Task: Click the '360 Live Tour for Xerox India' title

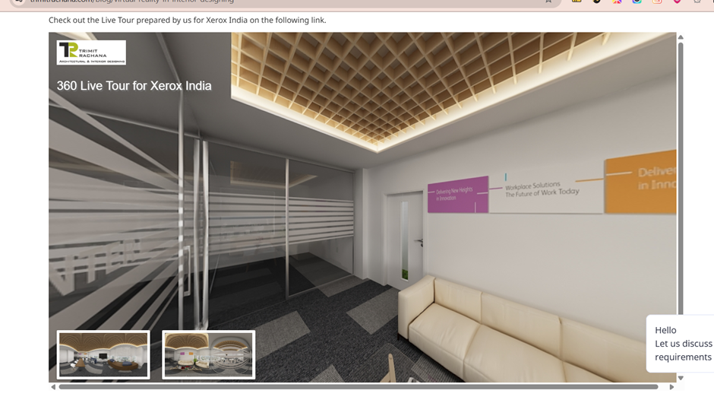Action: 134,86
